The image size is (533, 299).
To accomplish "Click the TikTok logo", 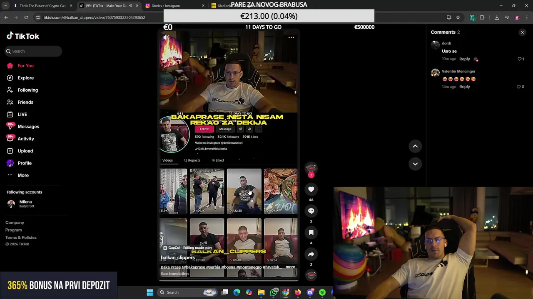I will click(x=23, y=36).
